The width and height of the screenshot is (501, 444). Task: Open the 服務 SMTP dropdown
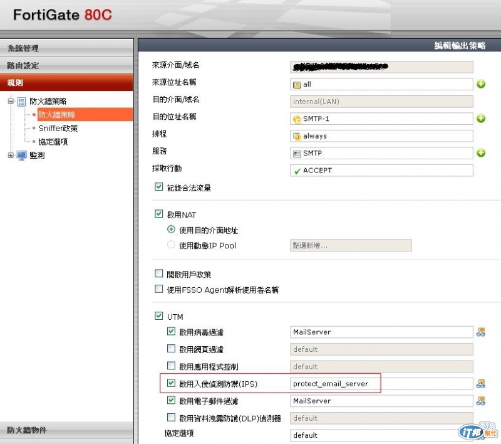click(x=381, y=153)
